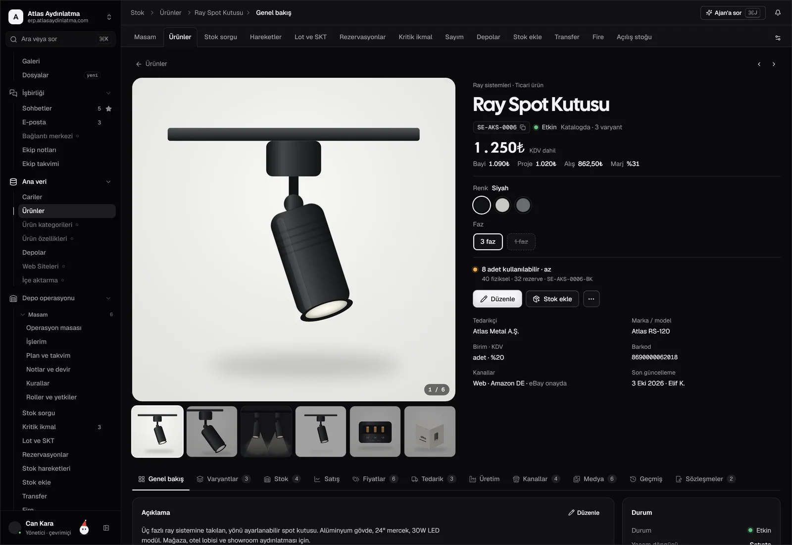Viewport: 792px width, 545px height.
Task: Click the Can Kara profile avatar
Action: 15,528
